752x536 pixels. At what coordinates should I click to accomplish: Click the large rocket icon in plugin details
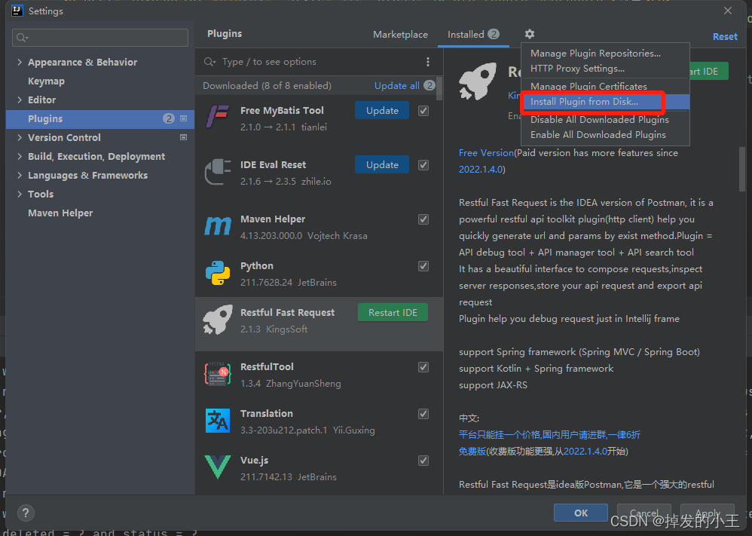coord(478,81)
